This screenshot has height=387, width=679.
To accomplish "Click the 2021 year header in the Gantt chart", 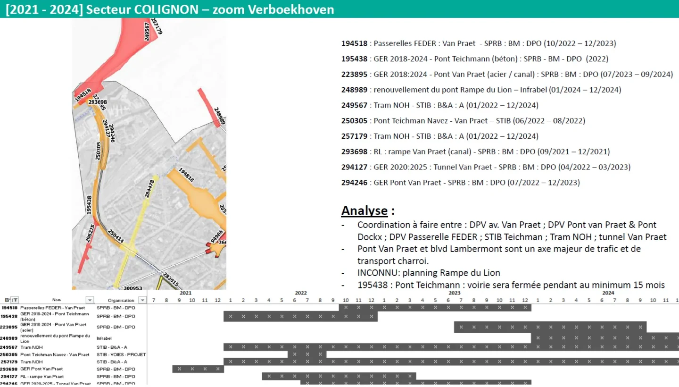I will click(x=186, y=293).
